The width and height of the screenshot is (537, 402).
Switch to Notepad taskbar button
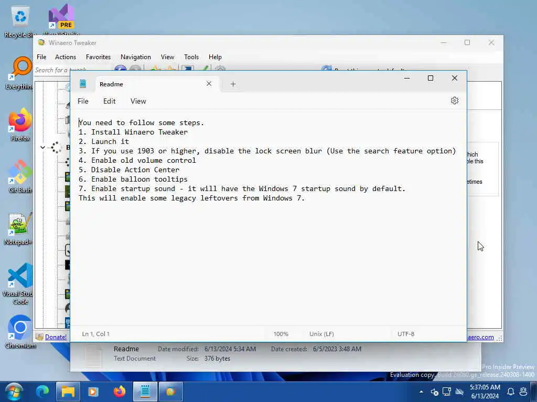point(145,392)
